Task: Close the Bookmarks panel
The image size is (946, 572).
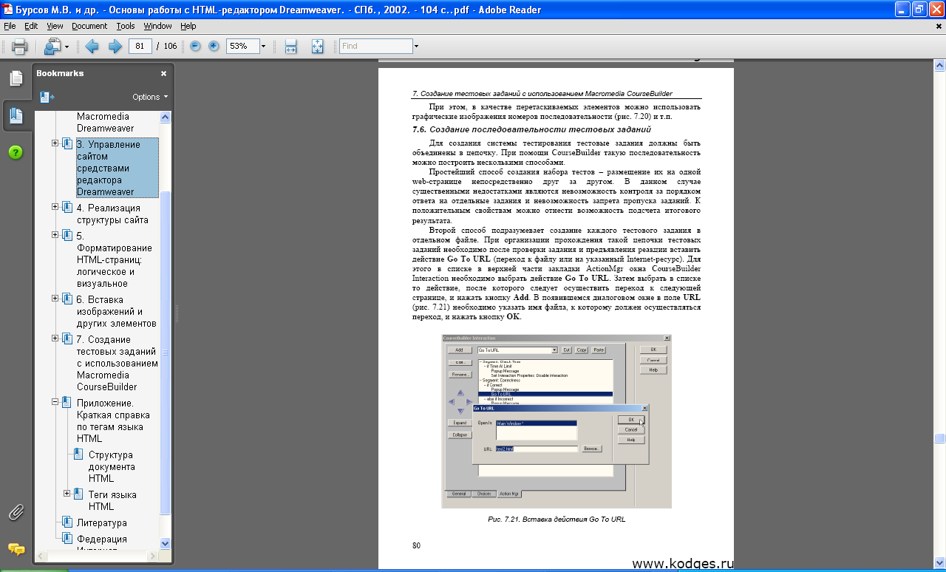Action: point(164,74)
